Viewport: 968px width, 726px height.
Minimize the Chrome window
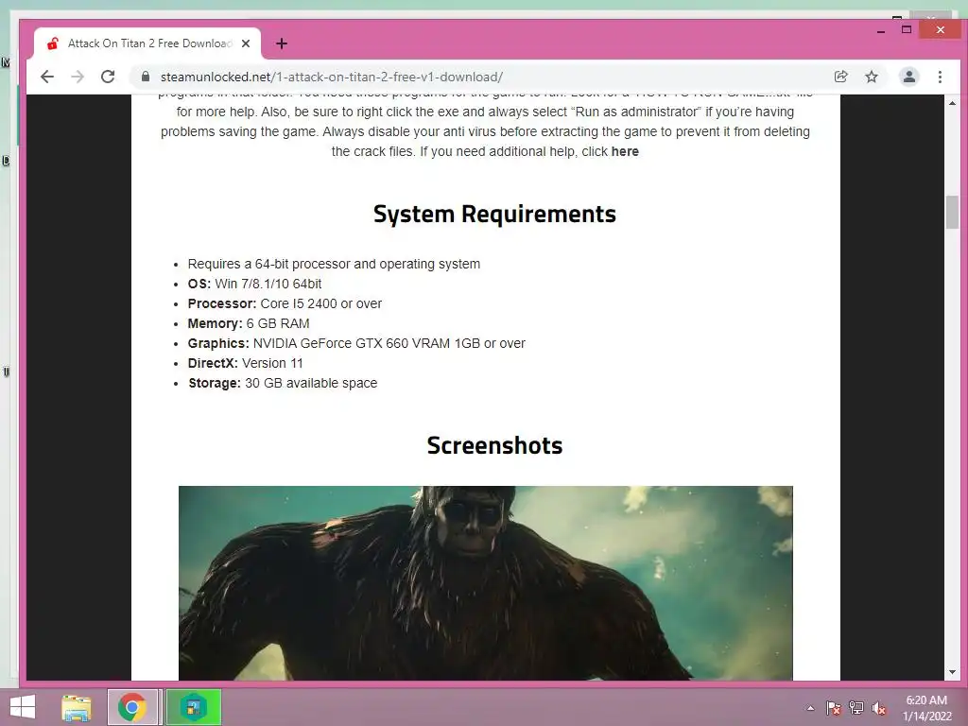880,30
